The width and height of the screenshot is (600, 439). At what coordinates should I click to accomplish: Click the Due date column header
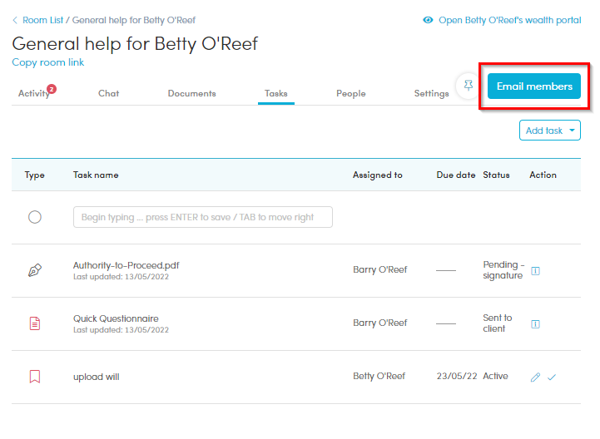coord(456,175)
